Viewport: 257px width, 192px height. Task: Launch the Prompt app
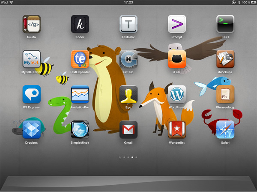pyautogui.click(x=177, y=24)
